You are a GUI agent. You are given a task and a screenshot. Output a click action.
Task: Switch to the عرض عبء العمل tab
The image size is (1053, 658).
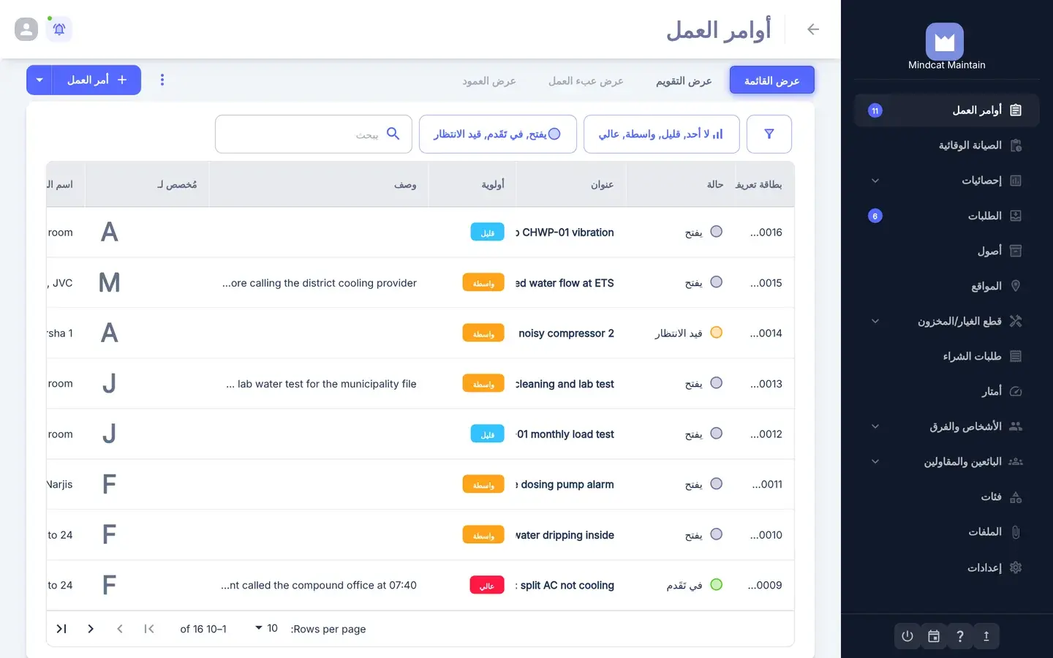point(586,80)
